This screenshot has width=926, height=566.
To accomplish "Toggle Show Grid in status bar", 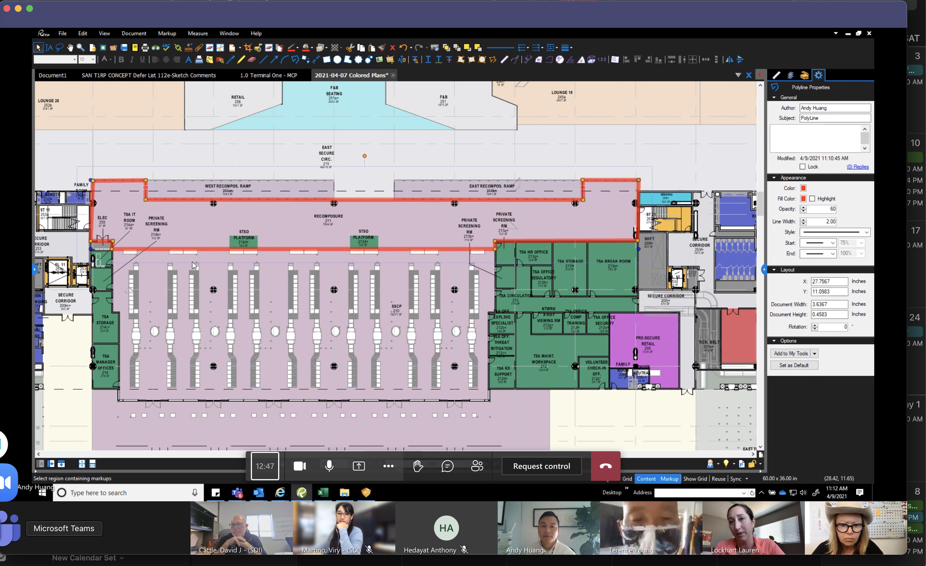I will pos(694,479).
